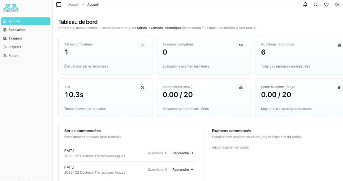
Task: Open Spécialités in the sidebar
Action: 25,30
